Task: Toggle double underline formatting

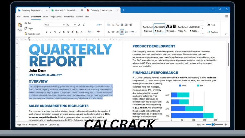Action: pos(60,32)
